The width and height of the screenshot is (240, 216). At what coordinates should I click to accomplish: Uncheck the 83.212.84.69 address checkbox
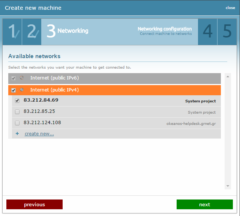[x=17, y=100]
